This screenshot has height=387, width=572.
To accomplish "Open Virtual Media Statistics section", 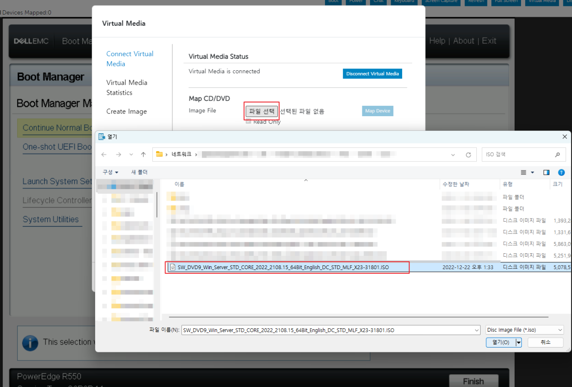I will (127, 87).
